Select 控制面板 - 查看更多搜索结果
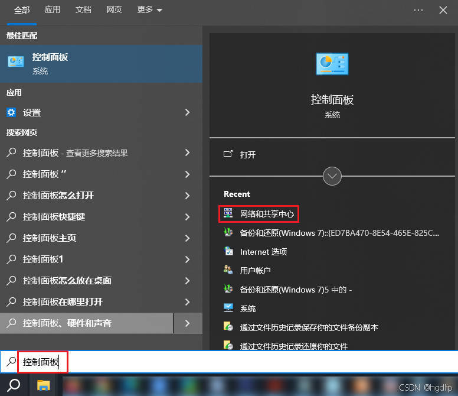Viewport: 458px width, 396px height. point(75,152)
